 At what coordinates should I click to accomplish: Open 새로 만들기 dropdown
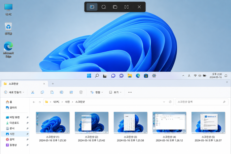(14, 92)
